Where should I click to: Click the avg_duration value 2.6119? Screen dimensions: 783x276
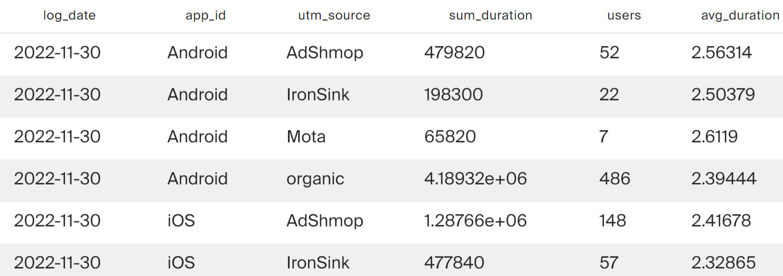click(714, 136)
